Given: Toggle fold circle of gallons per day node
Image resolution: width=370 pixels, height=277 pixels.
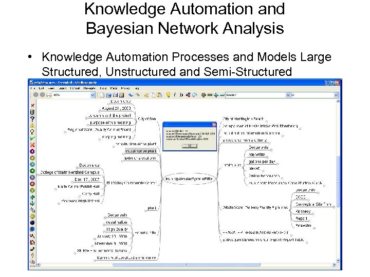Looking at the screenshot, I should [277, 165].
